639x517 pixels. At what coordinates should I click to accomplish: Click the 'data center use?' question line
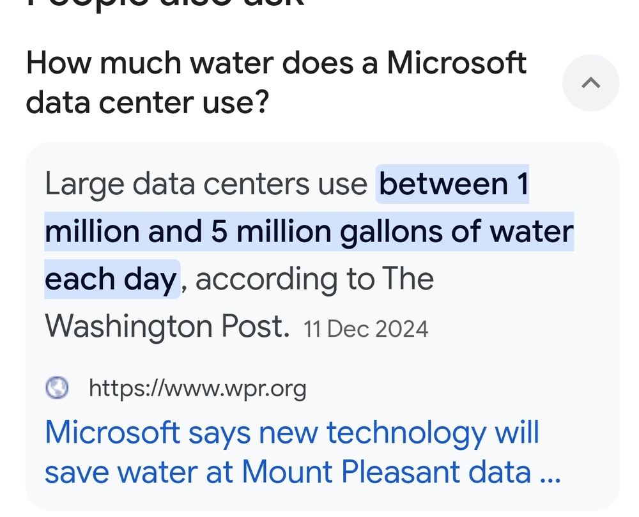[146, 102]
